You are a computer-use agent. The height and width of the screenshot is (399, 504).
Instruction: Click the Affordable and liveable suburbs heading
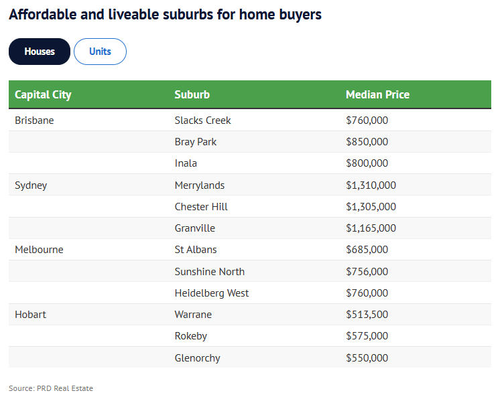[x=165, y=14]
